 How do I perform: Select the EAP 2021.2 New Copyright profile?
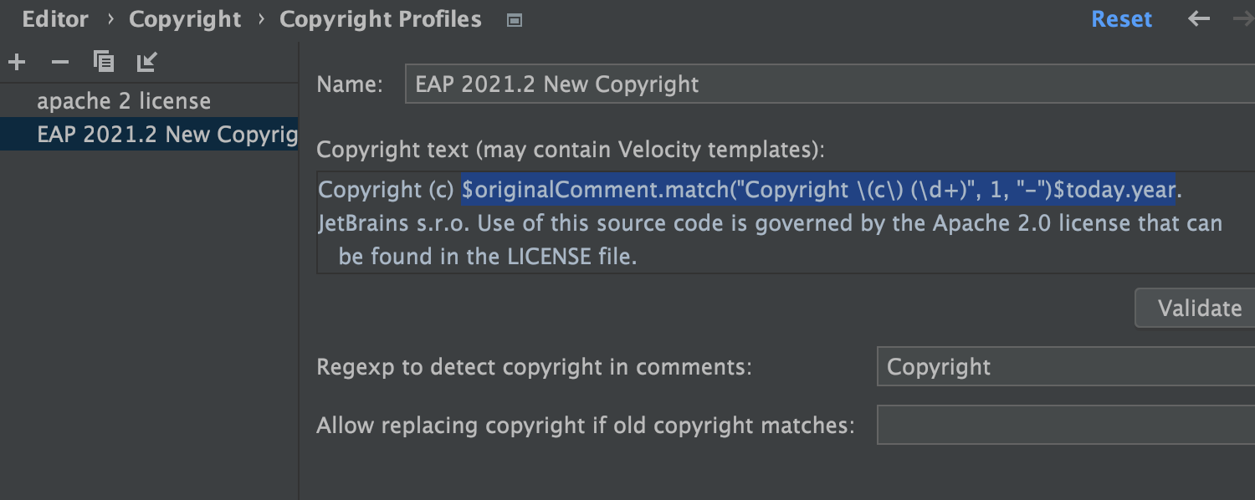(166, 135)
